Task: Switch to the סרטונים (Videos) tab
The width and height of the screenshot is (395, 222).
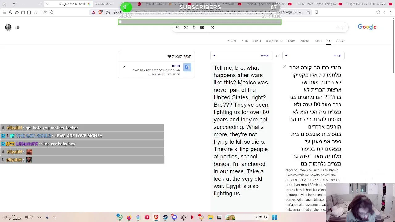Action: [304, 41]
